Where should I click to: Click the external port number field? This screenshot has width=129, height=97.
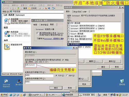[x=39, y=75]
